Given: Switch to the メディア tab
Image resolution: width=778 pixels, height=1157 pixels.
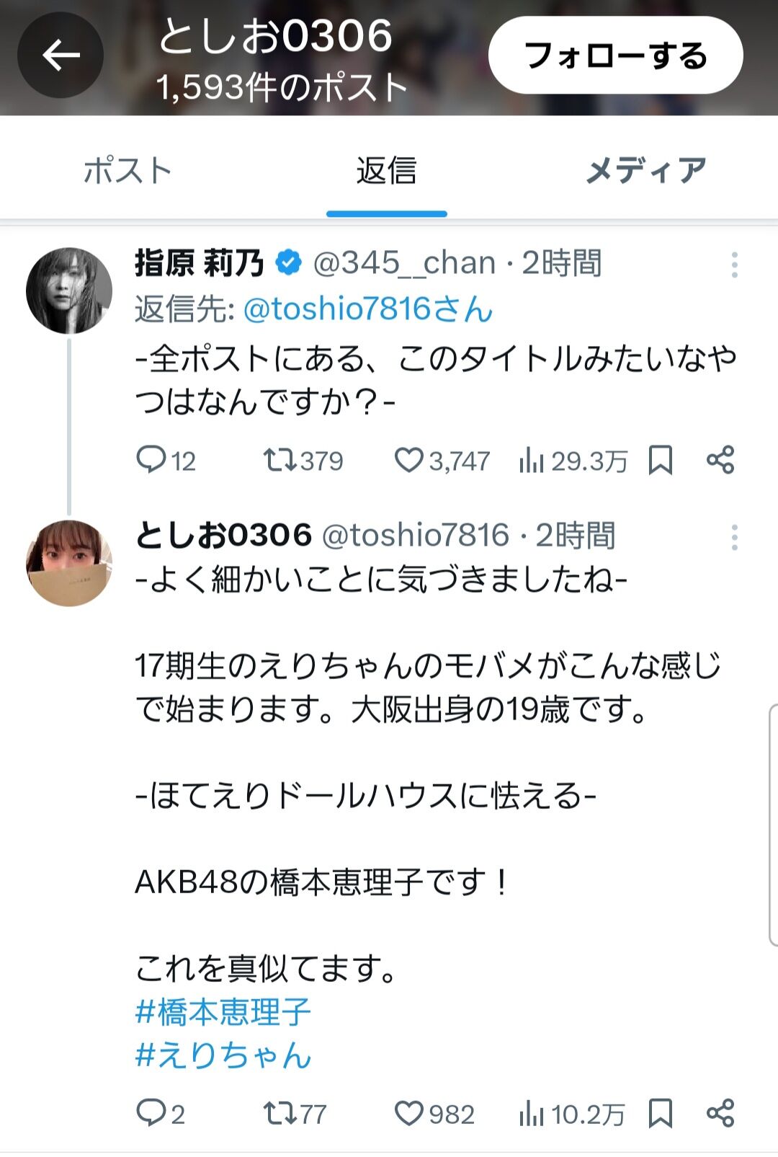Looking at the screenshot, I should (646, 170).
